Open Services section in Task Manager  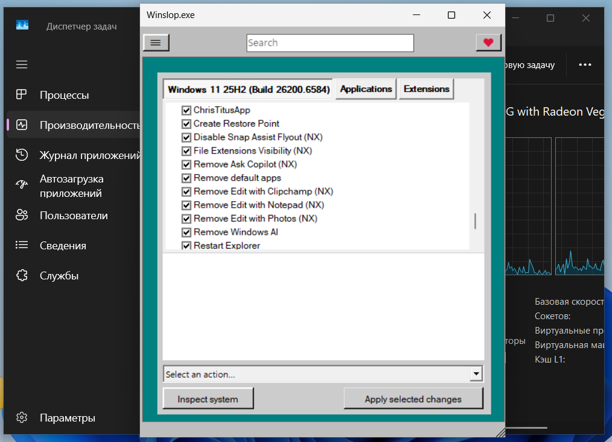59,276
